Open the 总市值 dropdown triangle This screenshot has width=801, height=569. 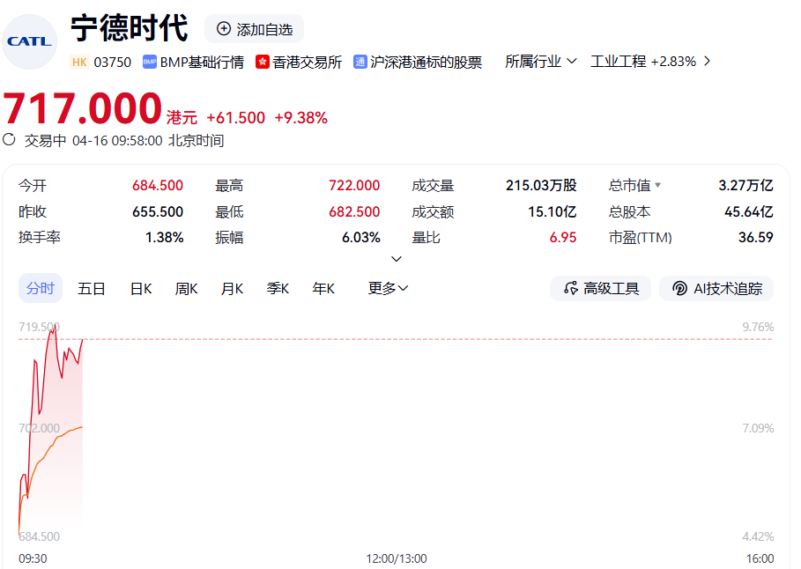pos(657,186)
